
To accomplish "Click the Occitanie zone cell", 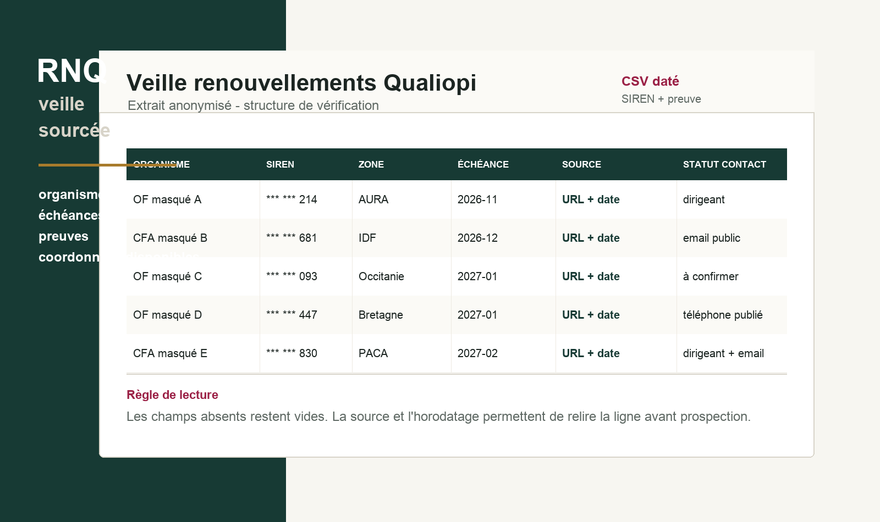I will coord(402,276).
